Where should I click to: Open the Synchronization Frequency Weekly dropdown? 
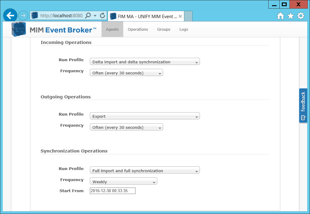coord(123,181)
